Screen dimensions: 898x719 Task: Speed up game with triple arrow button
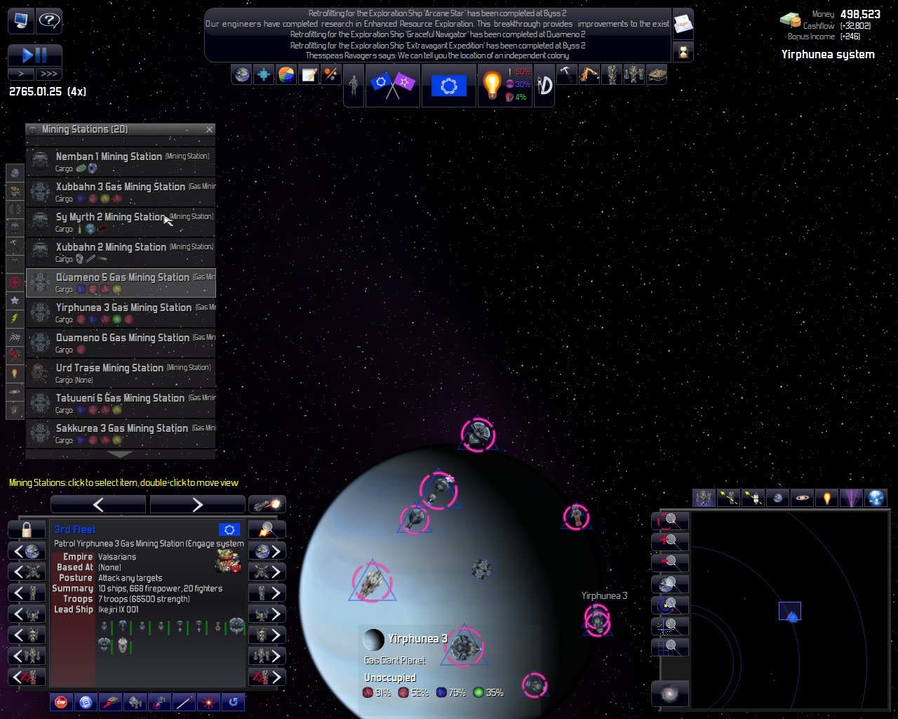pos(49,74)
